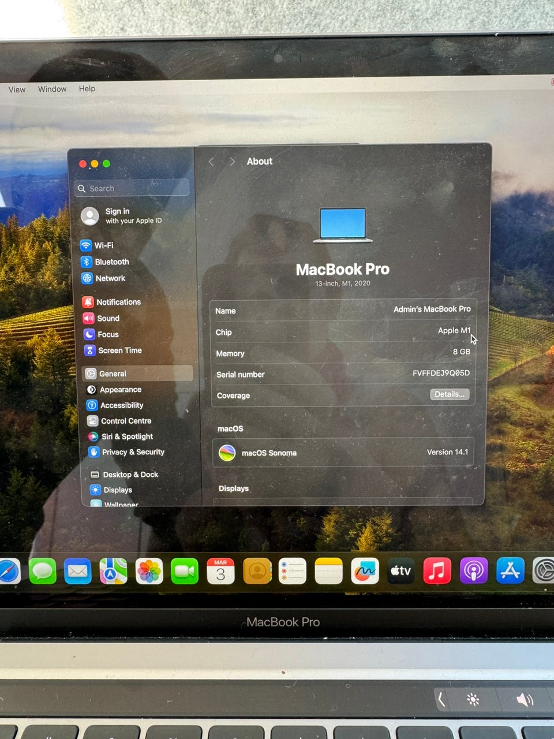
Task: Open Notes app in Dock
Action: (x=329, y=572)
